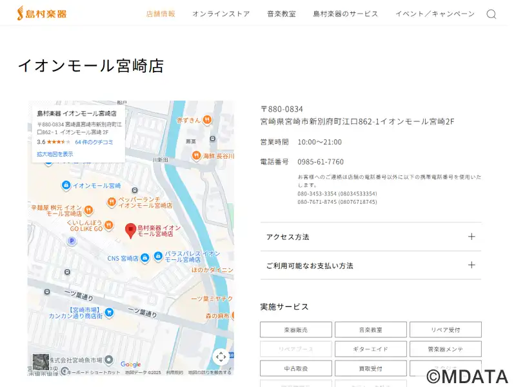Click the 楽器販売 service button
Screen dimensions: 516x387
(296, 330)
